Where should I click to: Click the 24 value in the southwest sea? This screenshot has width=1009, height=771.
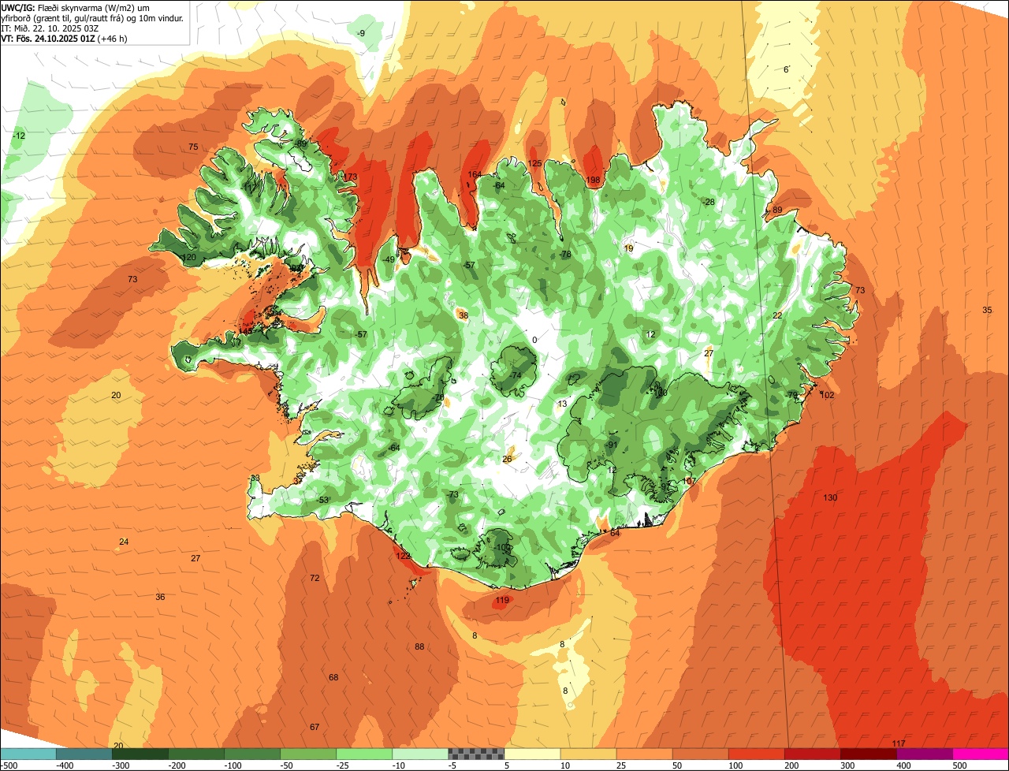pos(124,542)
